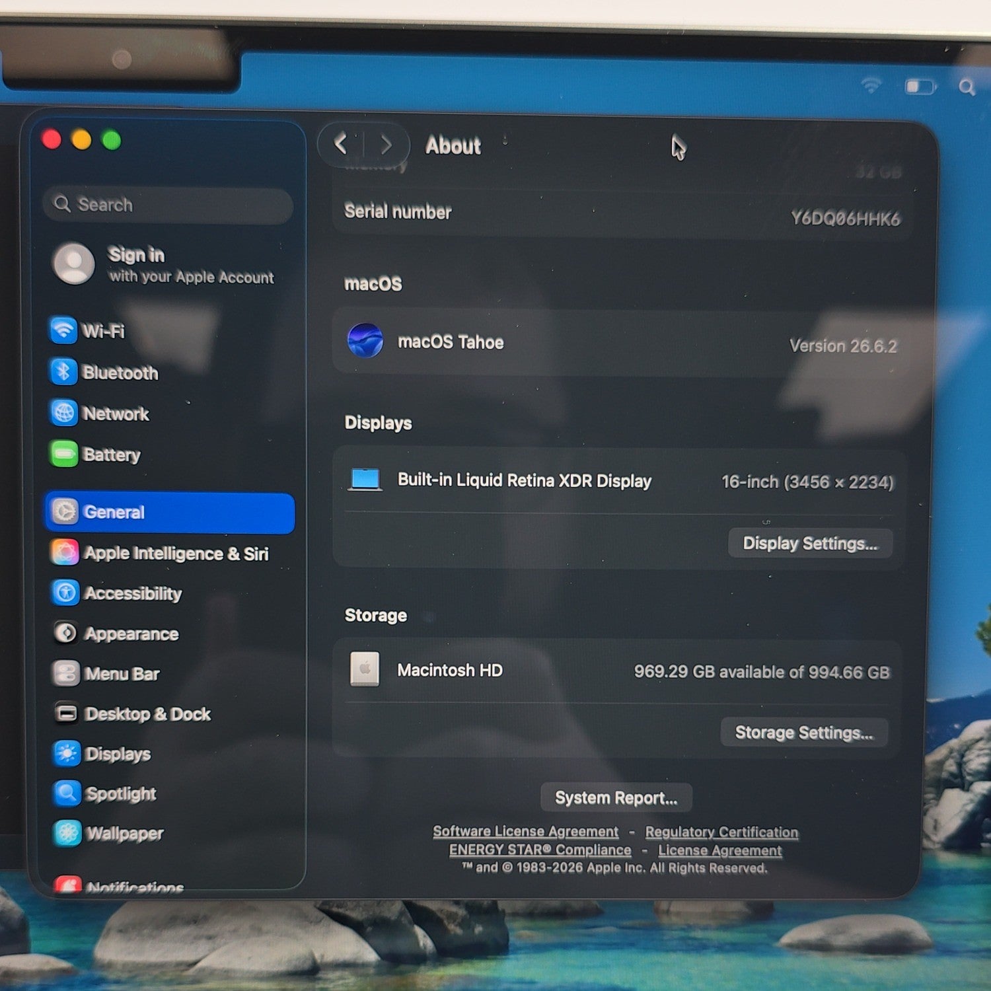Screen dimensions: 991x991
Task: Open the Regulatory Certification link
Action: click(x=722, y=832)
